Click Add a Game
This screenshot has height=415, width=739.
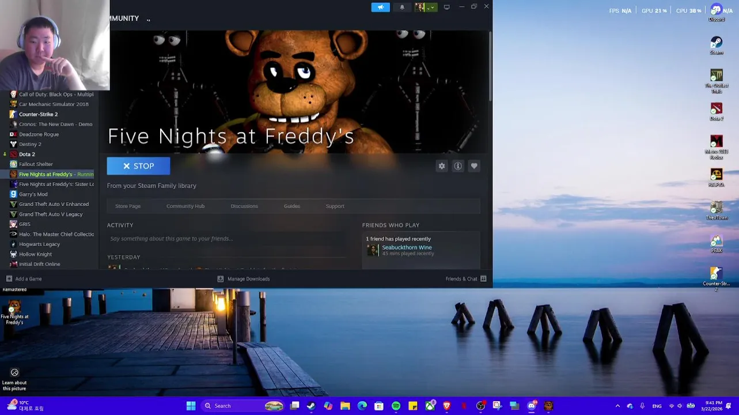point(24,279)
